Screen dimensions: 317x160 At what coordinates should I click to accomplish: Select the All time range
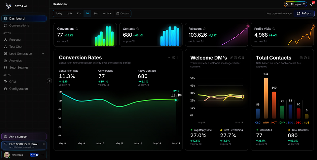[x=107, y=14]
